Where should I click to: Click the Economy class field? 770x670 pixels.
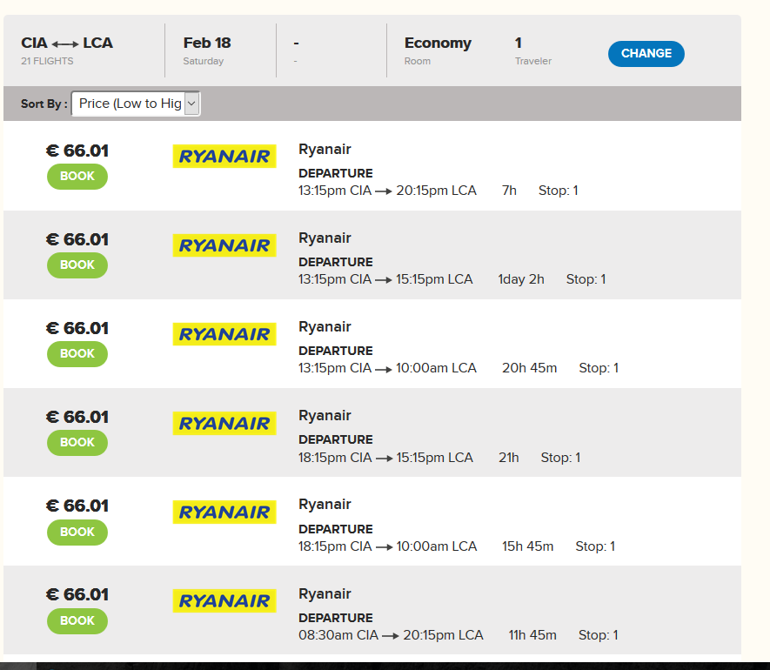click(438, 50)
